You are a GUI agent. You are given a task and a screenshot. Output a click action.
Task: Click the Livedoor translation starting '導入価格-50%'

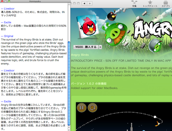tap(33, 14)
